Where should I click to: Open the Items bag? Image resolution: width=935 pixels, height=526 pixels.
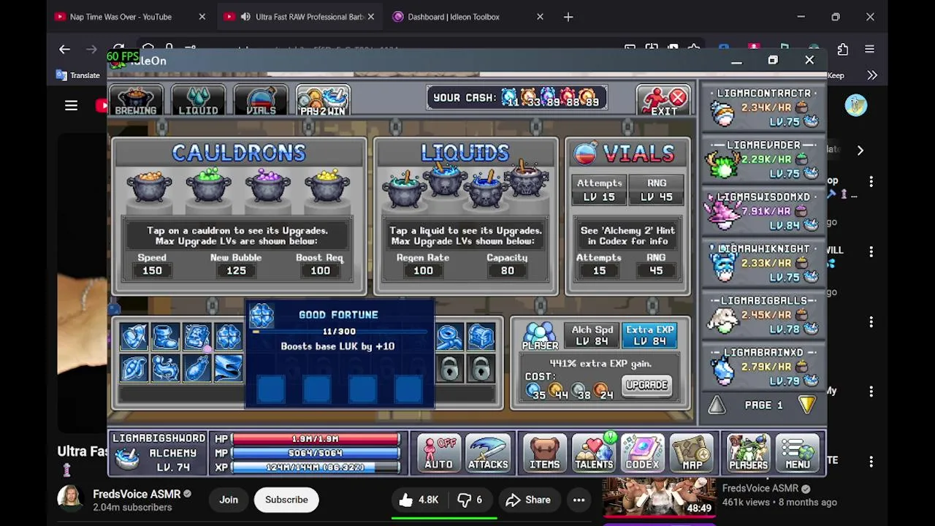click(544, 454)
